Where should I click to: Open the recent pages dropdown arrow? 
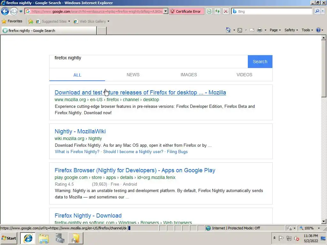coord(21,11)
